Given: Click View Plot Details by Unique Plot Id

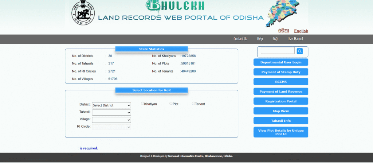Looking at the screenshot, I should click(x=281, y=132).
